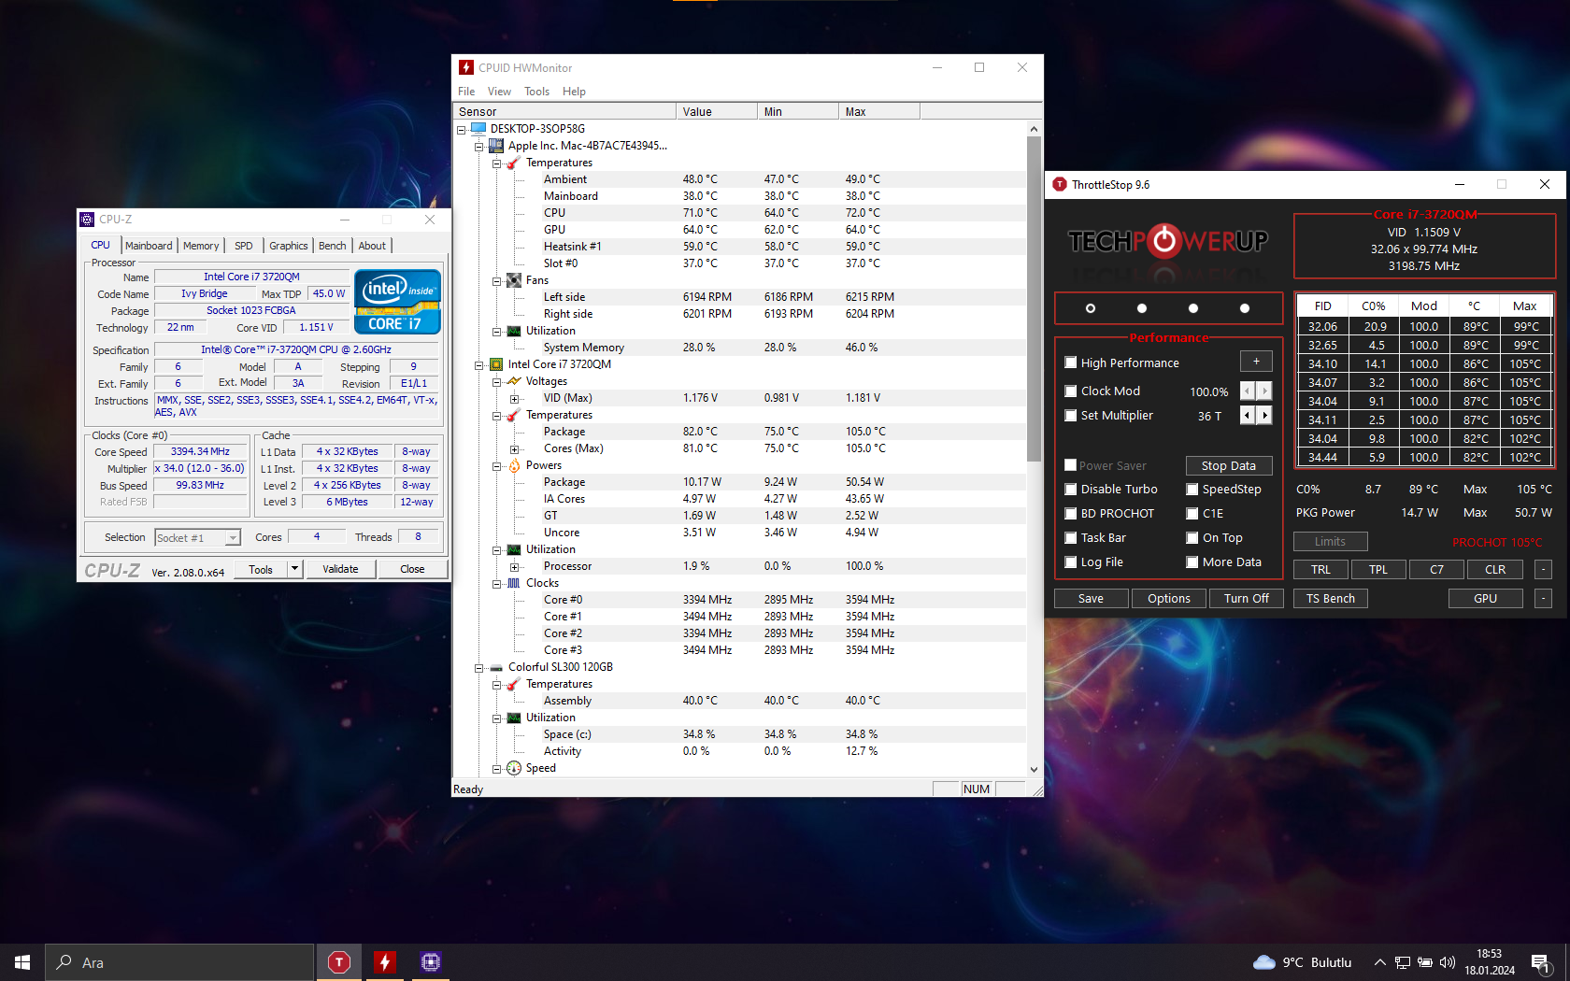1570x981 pixels.
Task: Open HWMonitor taskbar icon
Action: coord(384,961)
